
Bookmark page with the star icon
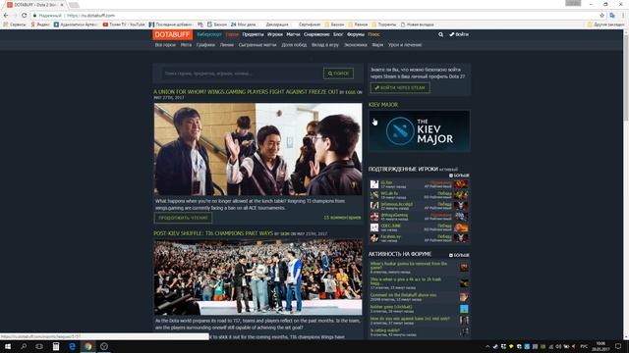coord(602,16)
